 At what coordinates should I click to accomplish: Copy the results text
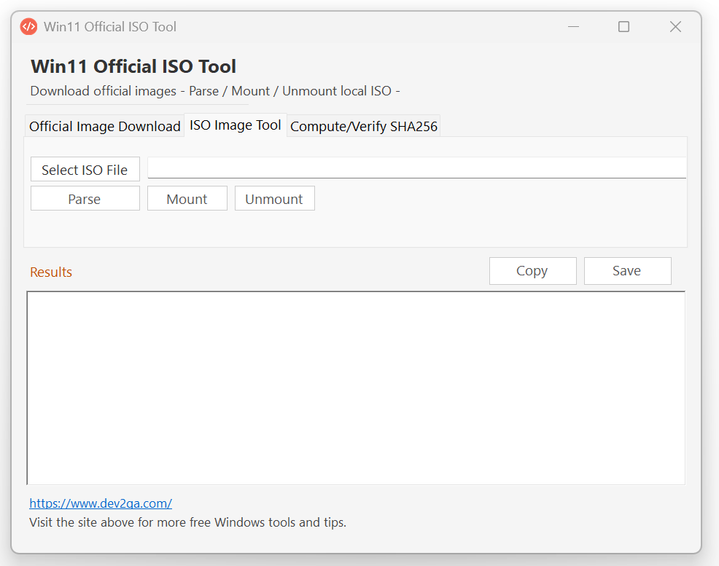[532, 271]
